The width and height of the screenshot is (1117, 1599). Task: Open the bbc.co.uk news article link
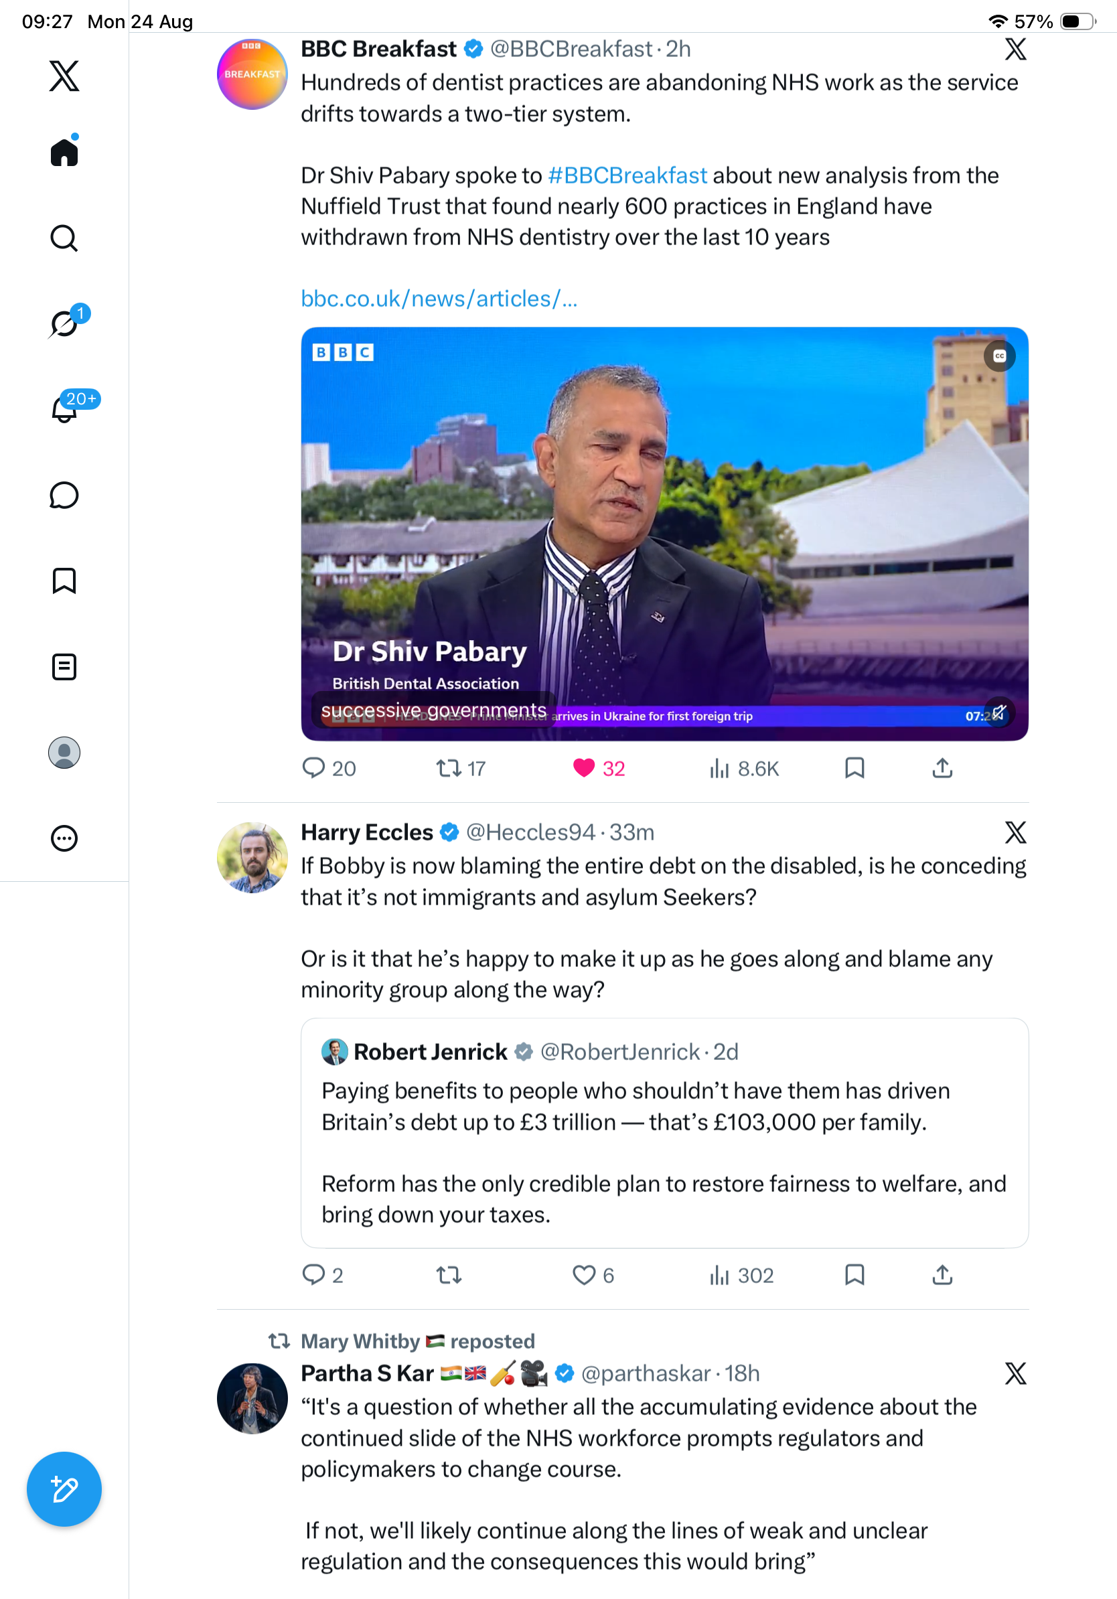439,299
